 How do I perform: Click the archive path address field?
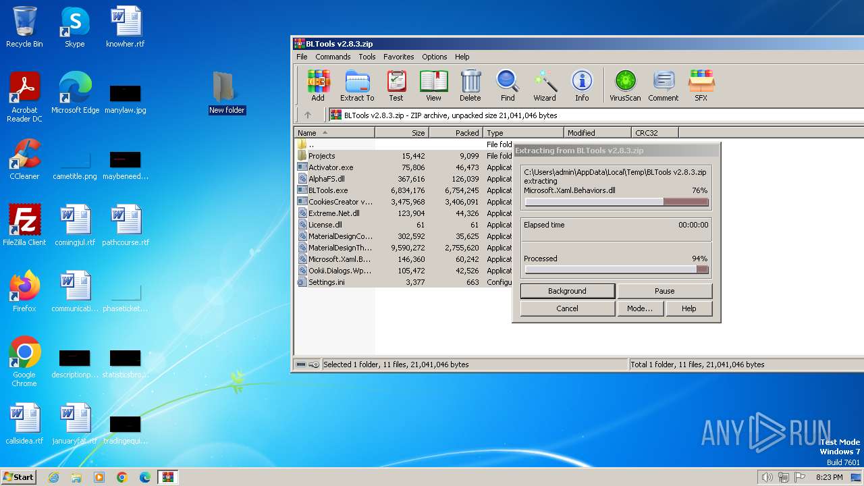coord(596,115)
